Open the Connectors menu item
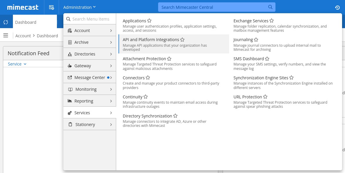Screen dimensions: 345x173 (133, 78)
